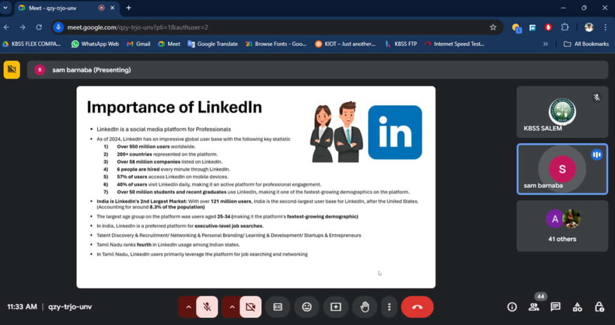Turn on the camera button

(250, 307)
